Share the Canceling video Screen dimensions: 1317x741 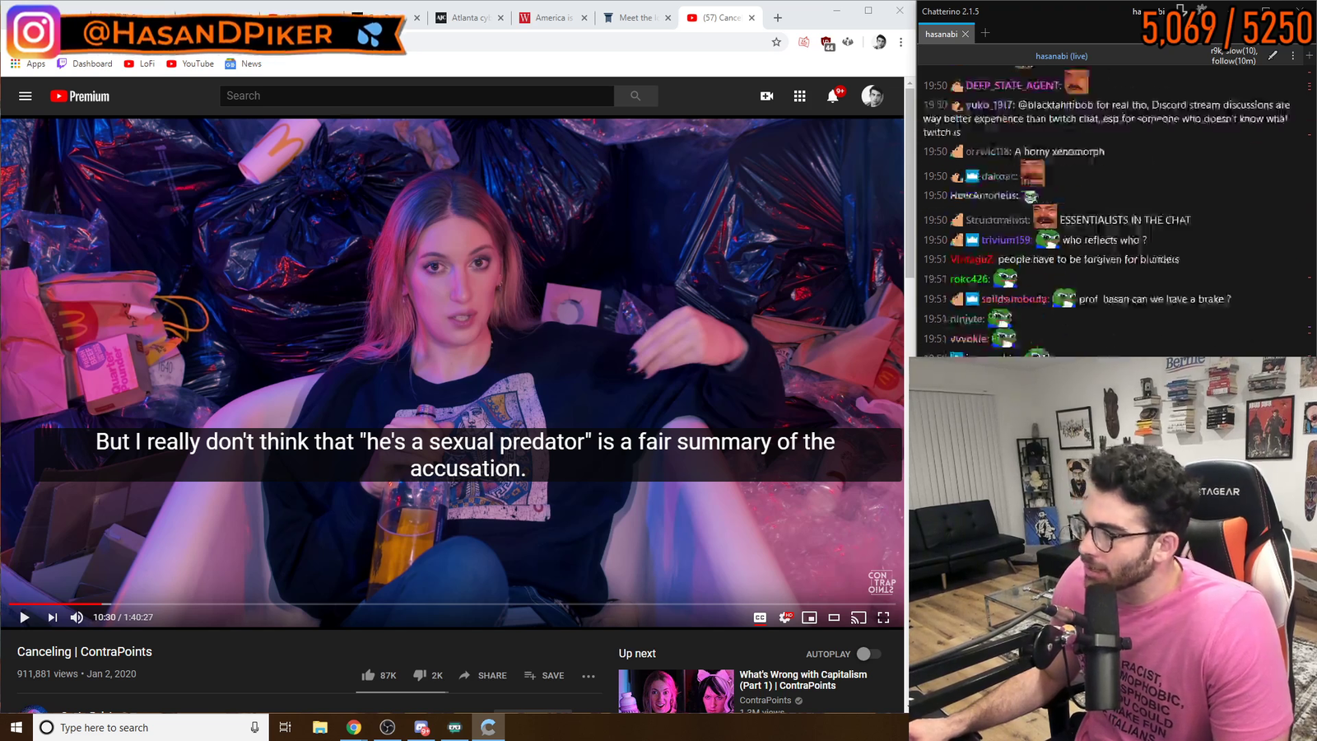482,675
